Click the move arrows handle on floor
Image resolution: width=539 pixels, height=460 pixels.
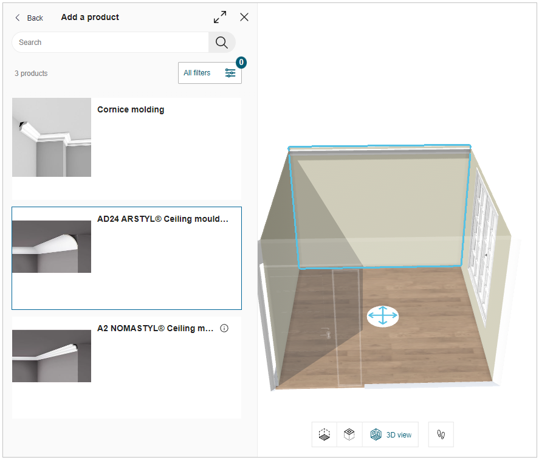[383, 316]
